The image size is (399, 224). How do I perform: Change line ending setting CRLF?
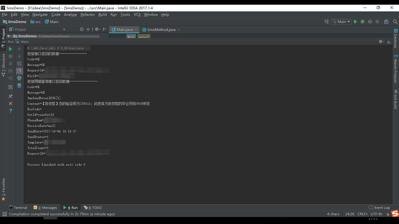point(362,214)
